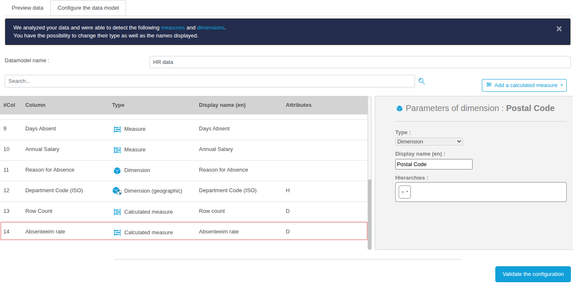Click the search magnifier icon
The height and width of the screenshot is (286, 573).
click(x=422, y=81)
